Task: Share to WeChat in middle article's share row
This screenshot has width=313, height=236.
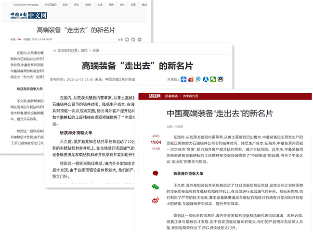Action: point(213,79)
